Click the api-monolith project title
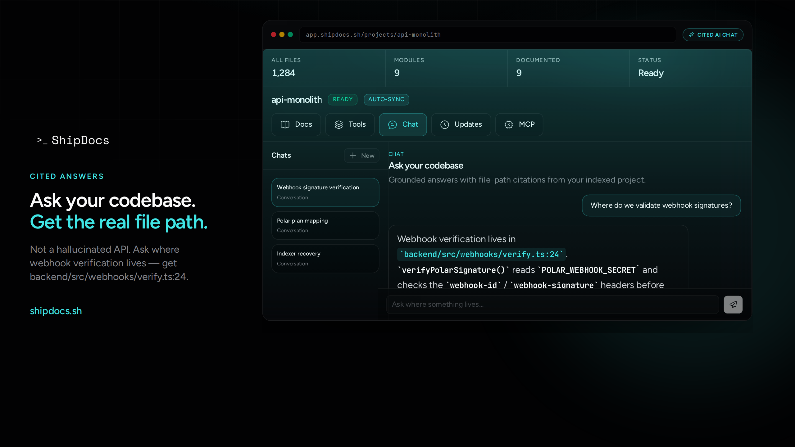The height and width of the screenshot is (447, 795). point(297,100)
